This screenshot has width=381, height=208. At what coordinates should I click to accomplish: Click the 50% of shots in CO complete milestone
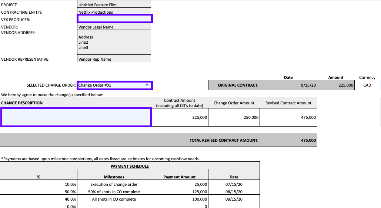pyautogui.click(x=114, y=191)
